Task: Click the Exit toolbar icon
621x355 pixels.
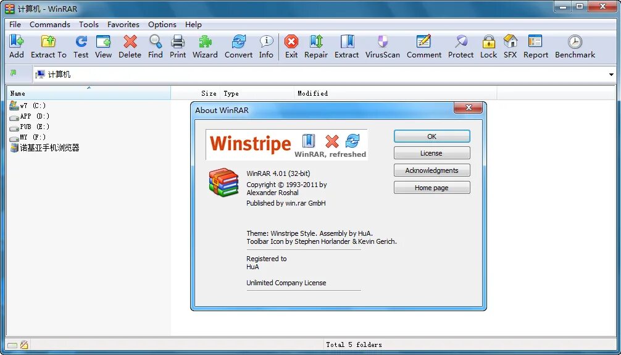Action: click(291, 41)
